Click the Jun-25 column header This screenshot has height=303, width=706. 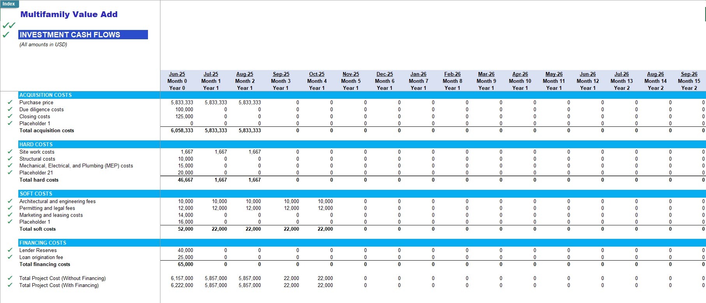click(x=177, y=74)
